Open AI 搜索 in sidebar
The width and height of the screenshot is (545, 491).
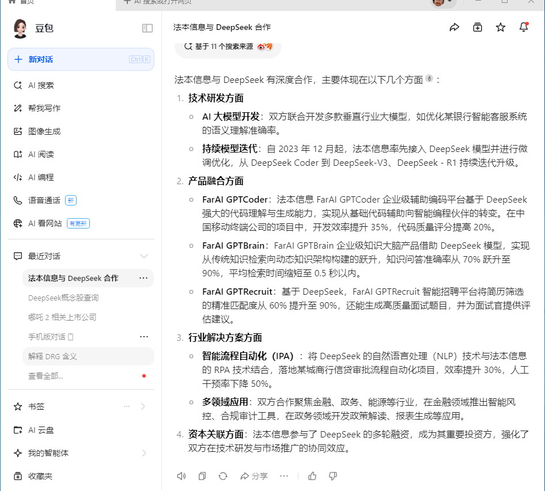(x=41, y=85)
